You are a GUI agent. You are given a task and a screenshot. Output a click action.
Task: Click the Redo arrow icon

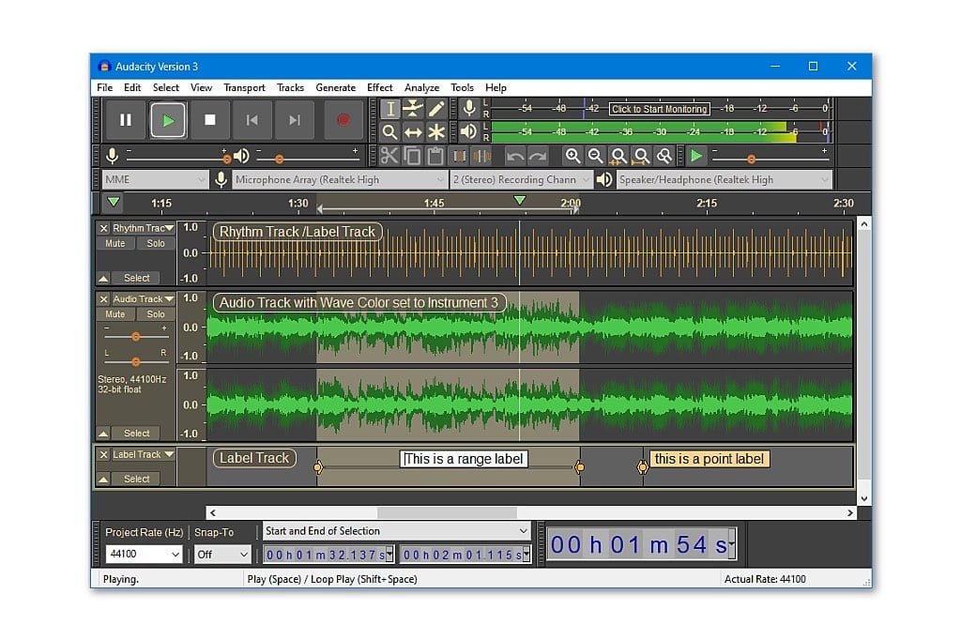pyautogui.click(x=538, y=156)
